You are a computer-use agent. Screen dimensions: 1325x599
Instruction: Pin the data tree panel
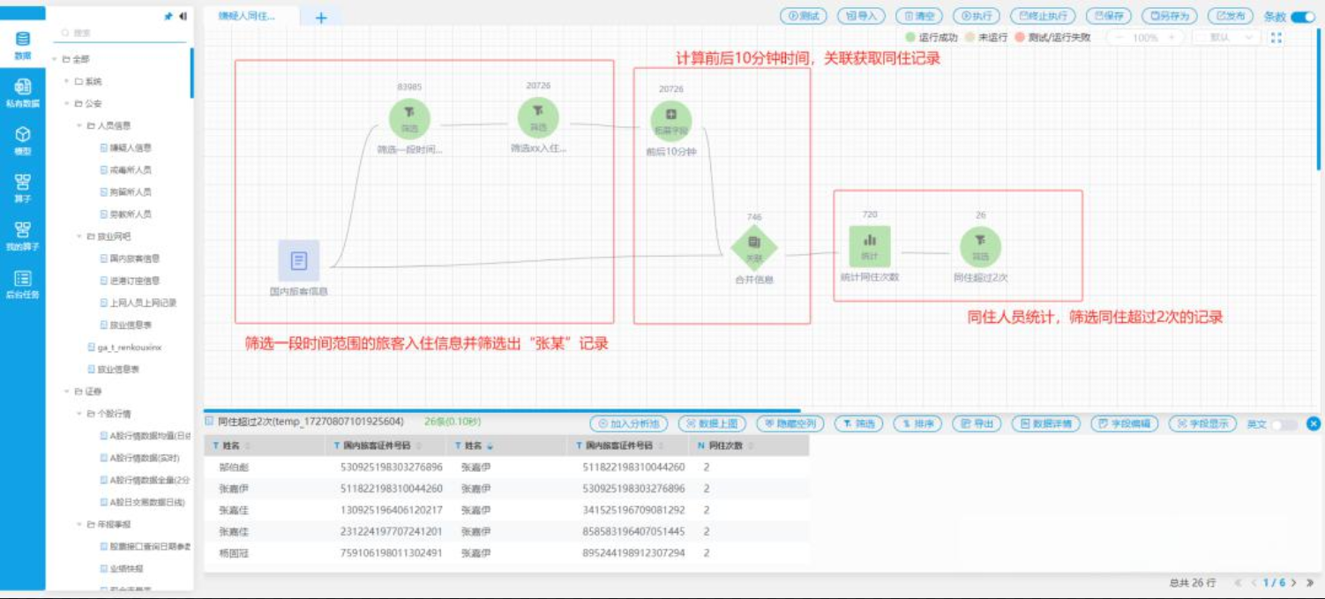click(x=168, y=16)
